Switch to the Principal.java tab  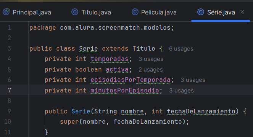pyautogui.click(x=32, y=13)
